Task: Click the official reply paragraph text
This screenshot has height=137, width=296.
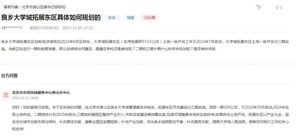Action: (x=150, y=118)
